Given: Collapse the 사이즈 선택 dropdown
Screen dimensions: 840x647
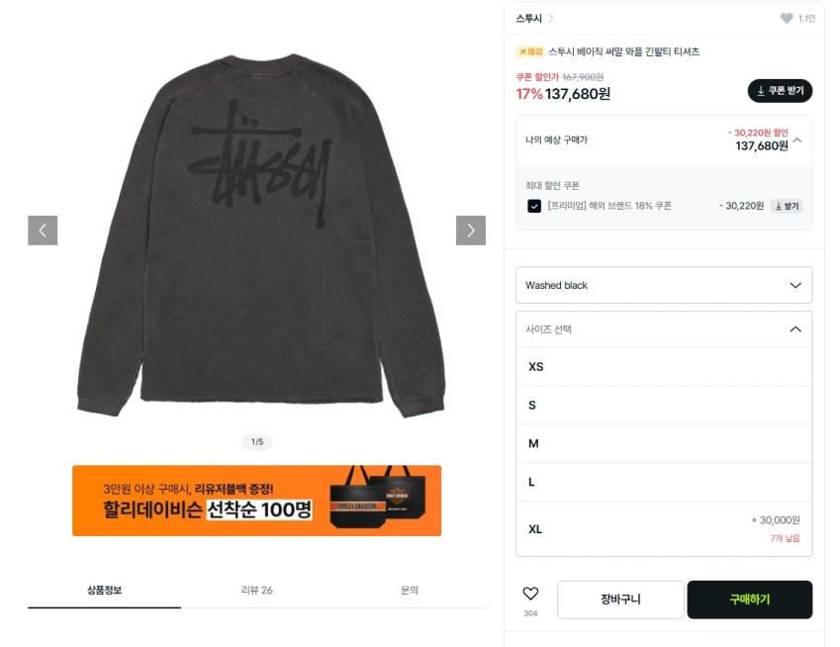Looking at the screenshot, I should tap(664, 329).
